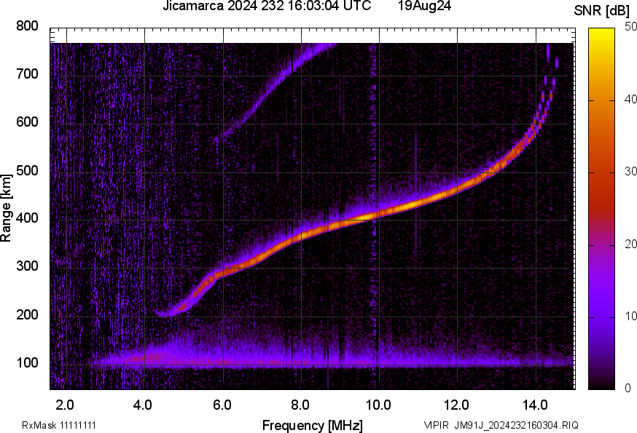Click the 14.0 frequency tick label
This screenshot has height=433, width=637.
[535, 405]
